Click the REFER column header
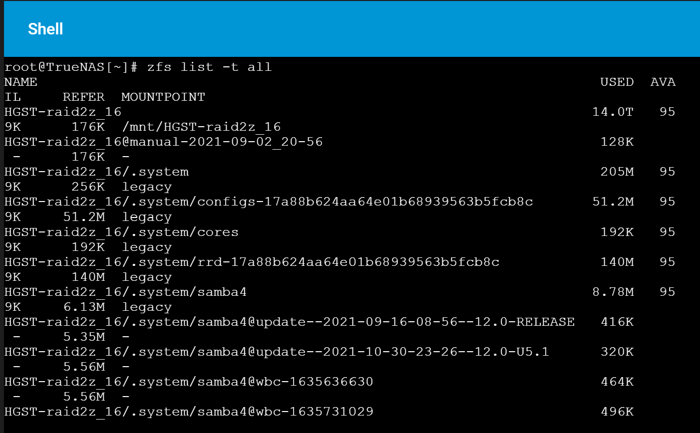Screen dimensions: 700x433 click(x=84, y=97)
